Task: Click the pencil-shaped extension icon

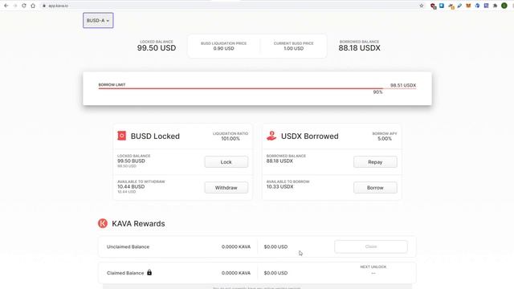Action: 459,6
